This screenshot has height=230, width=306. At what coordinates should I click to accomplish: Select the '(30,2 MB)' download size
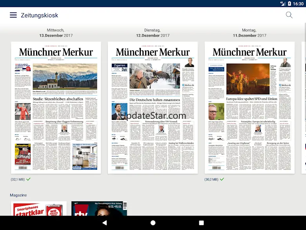[211, 179]
